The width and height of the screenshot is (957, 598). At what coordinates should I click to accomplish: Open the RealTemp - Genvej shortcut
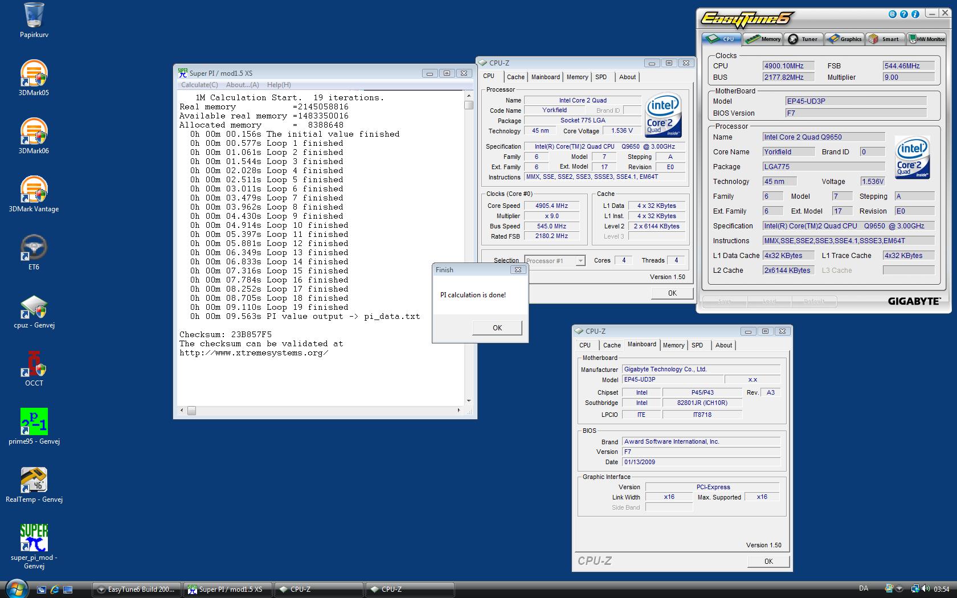pos(34,484)
